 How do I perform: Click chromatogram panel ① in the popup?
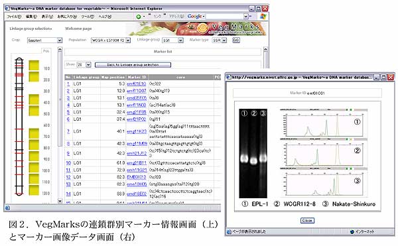click(x=324, y=123)
